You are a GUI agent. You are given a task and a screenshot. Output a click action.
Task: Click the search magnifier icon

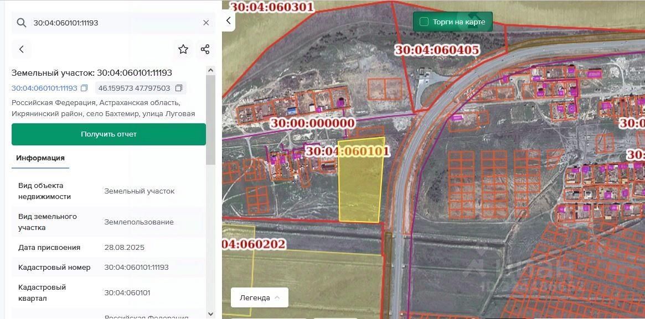pos(22,23)
